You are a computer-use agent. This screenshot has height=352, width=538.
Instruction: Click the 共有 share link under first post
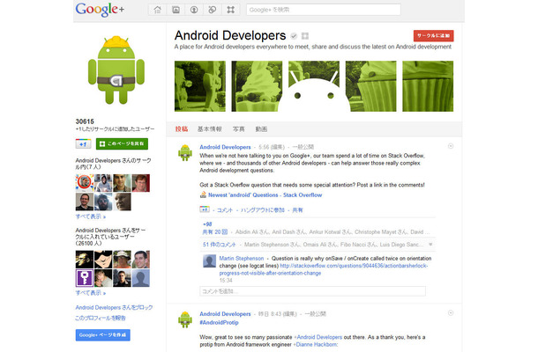[x=297, y=210]
